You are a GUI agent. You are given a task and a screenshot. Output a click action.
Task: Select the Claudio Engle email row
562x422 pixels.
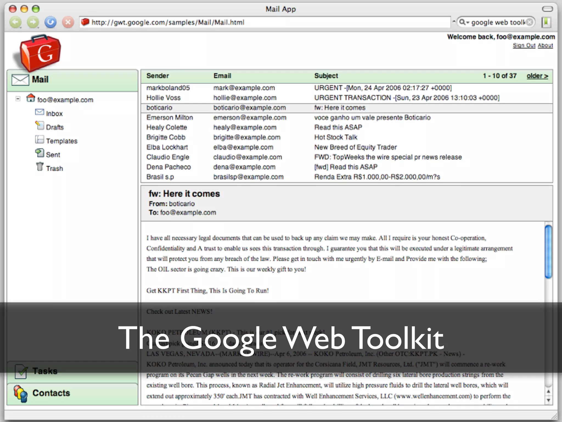[x=347, y=157]
